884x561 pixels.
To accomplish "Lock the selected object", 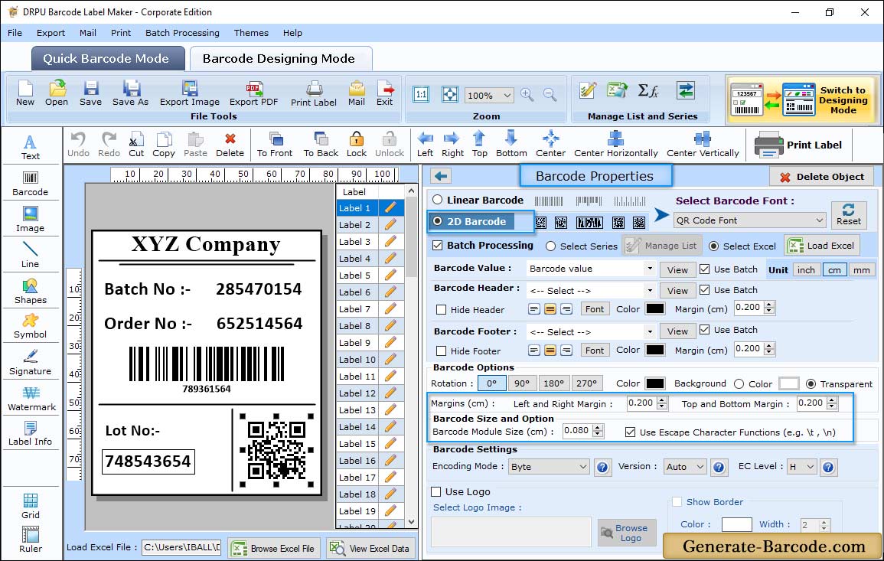I will pos(357,145).
